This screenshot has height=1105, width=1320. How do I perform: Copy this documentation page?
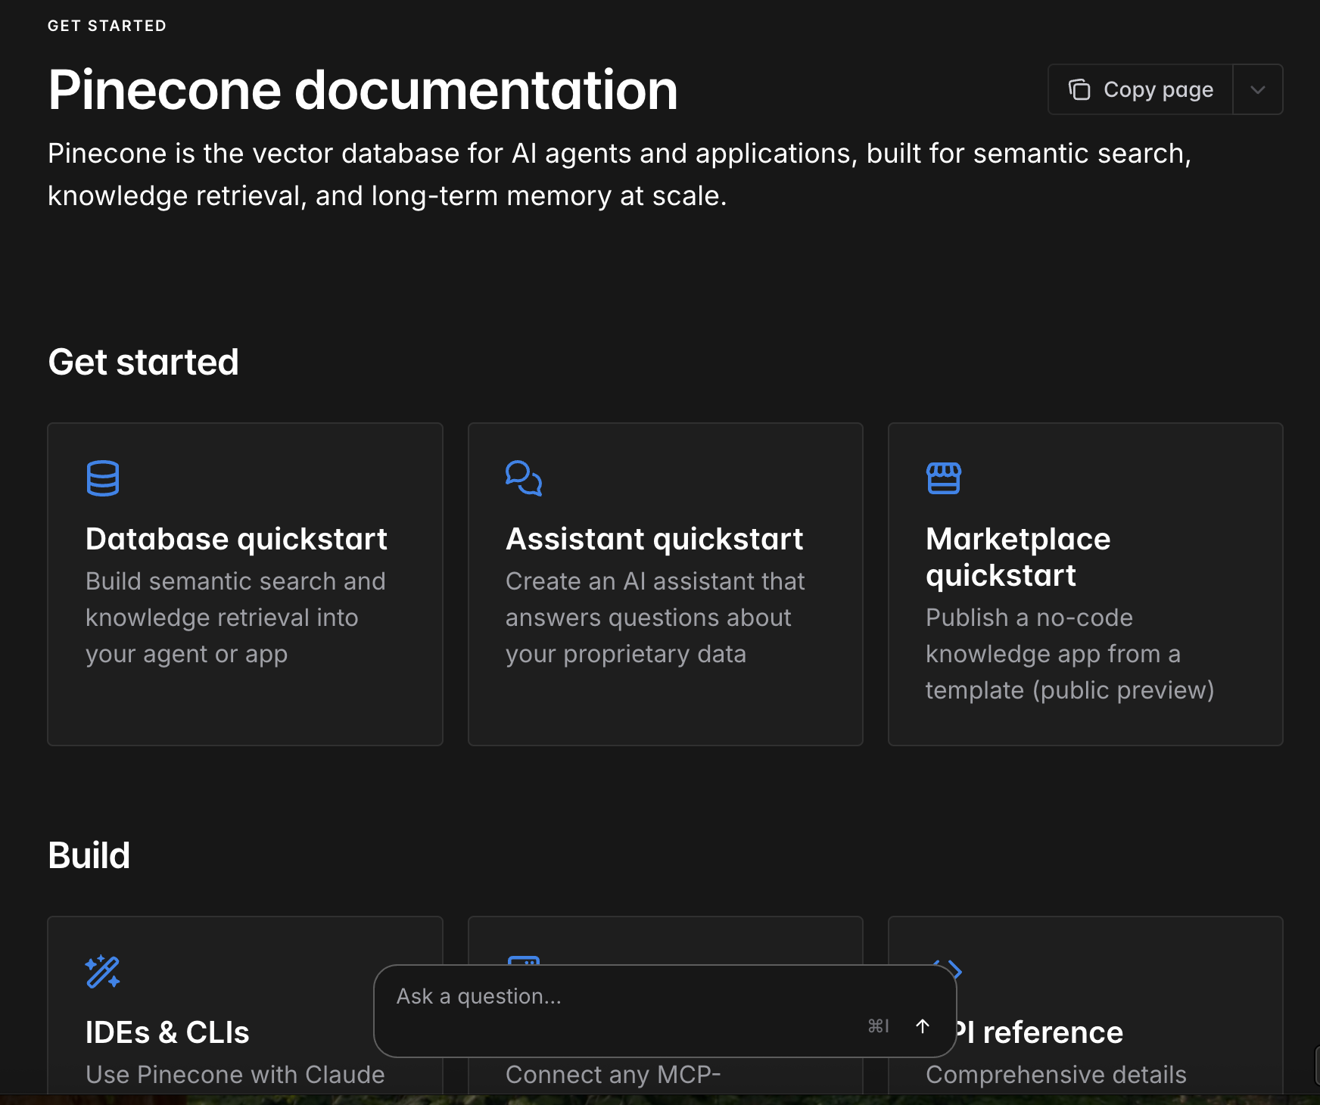1141,89
